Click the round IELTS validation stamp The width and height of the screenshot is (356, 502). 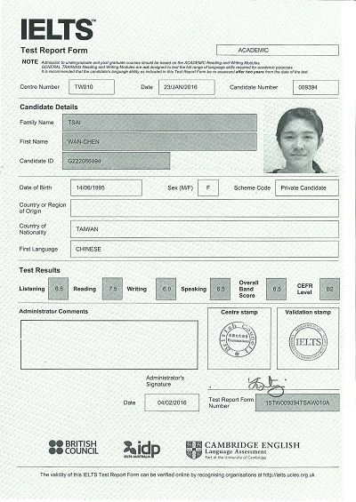click(308, 341)
